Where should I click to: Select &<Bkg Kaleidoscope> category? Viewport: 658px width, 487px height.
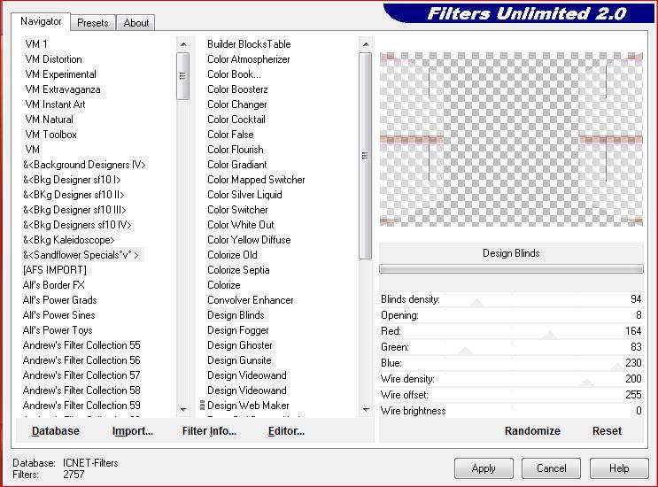point(69,240)
